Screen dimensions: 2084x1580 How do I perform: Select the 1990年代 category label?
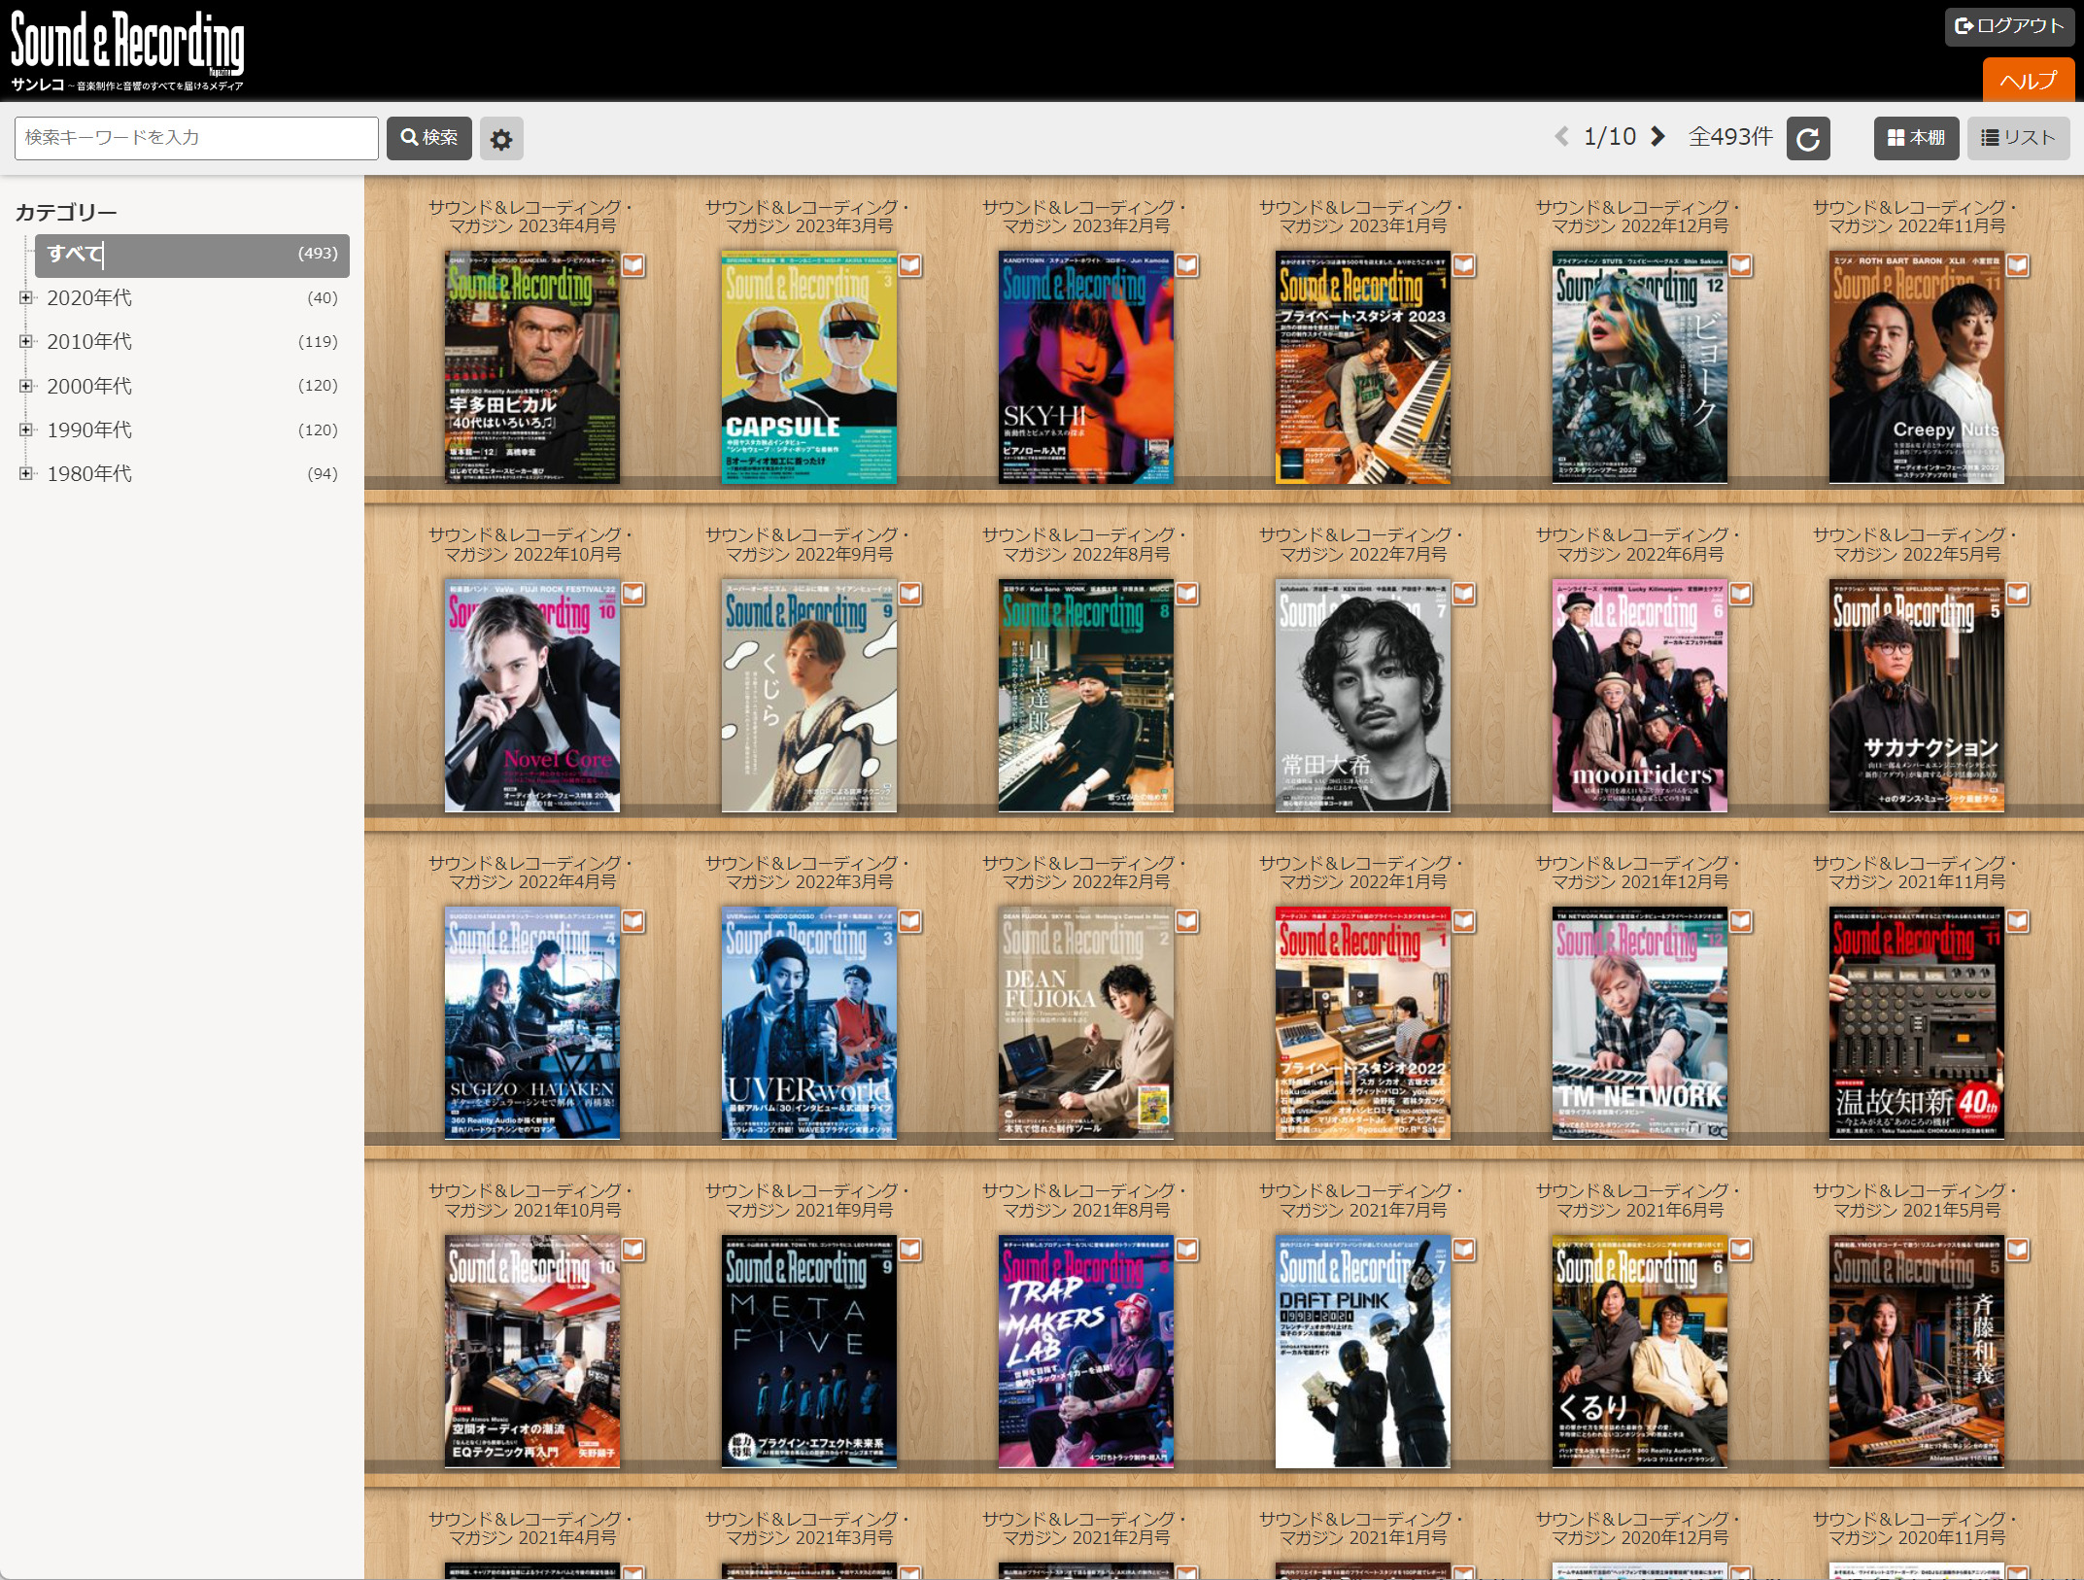[89, 429]
